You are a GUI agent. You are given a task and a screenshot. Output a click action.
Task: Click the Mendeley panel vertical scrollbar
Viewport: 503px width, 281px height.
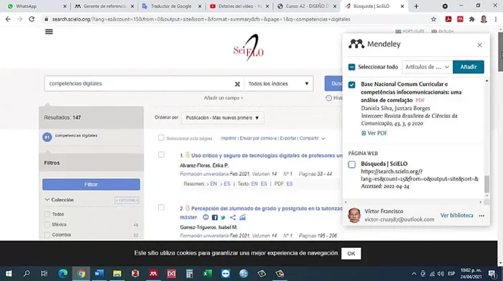[486, 183]
